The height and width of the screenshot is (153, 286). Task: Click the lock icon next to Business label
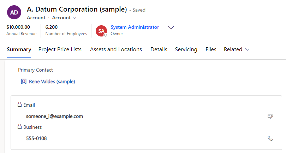tap(19, 126)
